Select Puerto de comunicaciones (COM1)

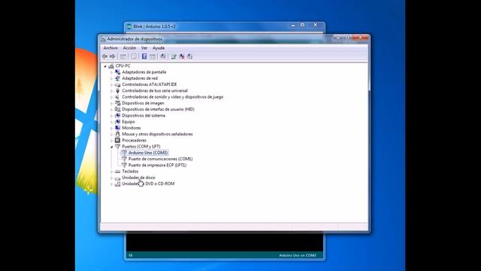coord(160,159)
